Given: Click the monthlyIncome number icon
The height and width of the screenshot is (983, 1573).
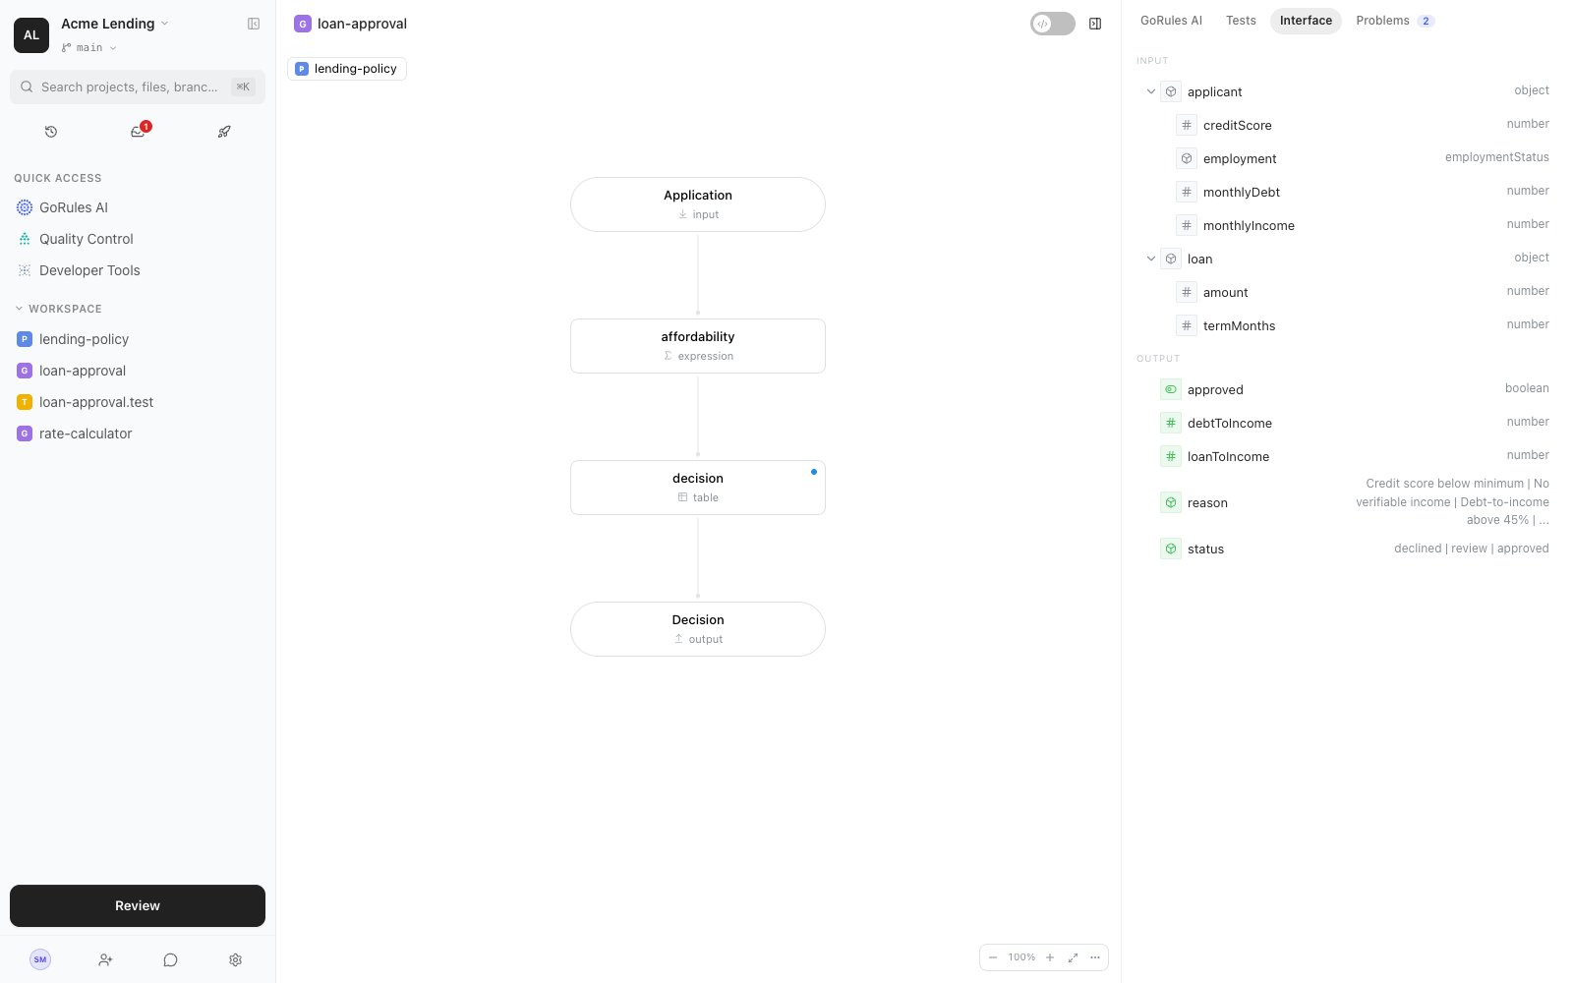Looking at the screenshot, I should tap(1187, 225).
